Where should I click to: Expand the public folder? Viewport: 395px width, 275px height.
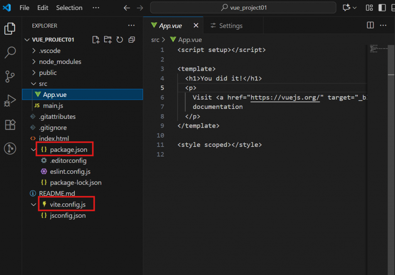[x=34, y=73]
